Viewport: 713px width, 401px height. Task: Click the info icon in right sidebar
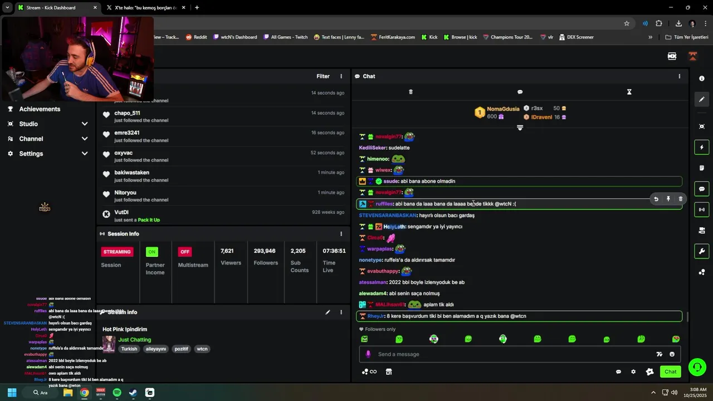[x=702, y=79]
